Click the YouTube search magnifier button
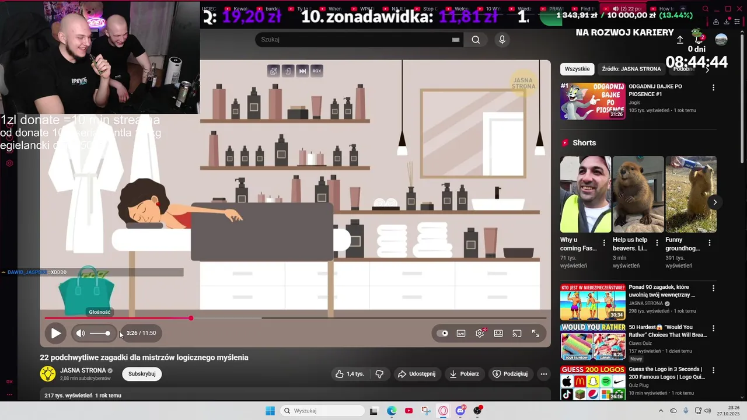Image resolution: width=747 pixels, height=420 pixels. [x=476, y=40]
